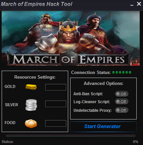
Task: Focus the GOLD amount input field
Action: point(56,87)
